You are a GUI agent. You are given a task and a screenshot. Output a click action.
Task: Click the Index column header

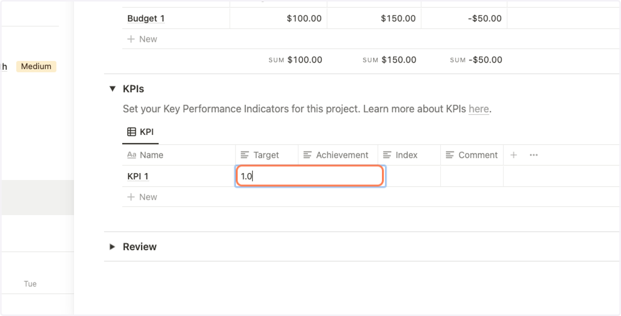409,155
